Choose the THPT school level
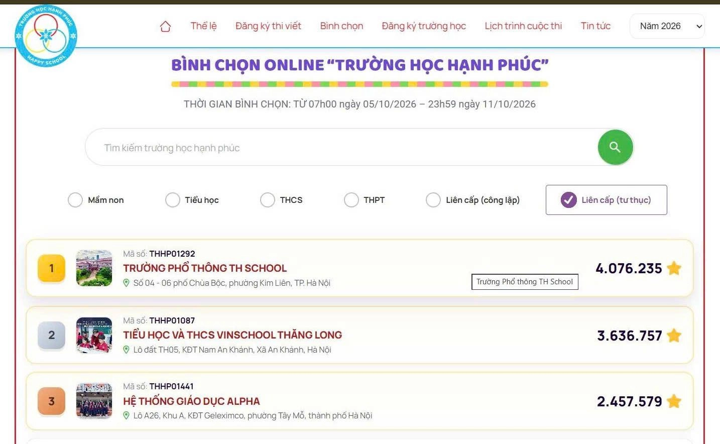This screenshot has width=720, height=444. [351, 200]
